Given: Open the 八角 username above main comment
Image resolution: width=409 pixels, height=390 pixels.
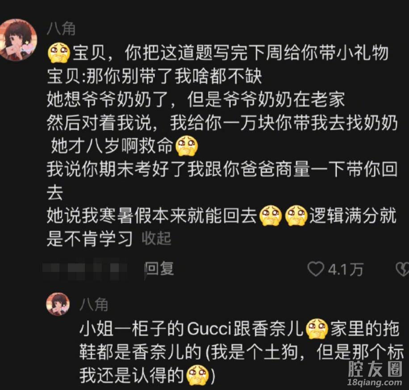Looking at the screenshot, I should 61,29.
